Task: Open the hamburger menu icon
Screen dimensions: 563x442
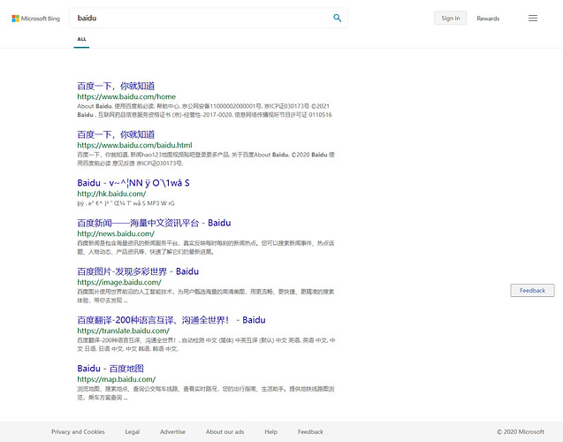Action: click(x=533, y=18)
